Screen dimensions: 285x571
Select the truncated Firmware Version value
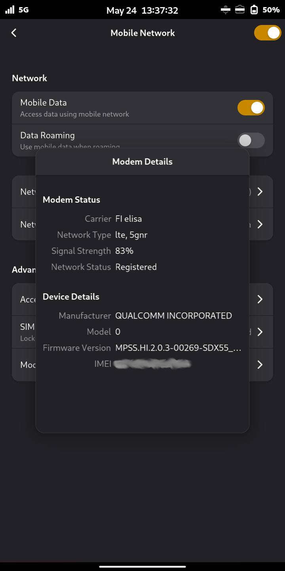point(178,348)
